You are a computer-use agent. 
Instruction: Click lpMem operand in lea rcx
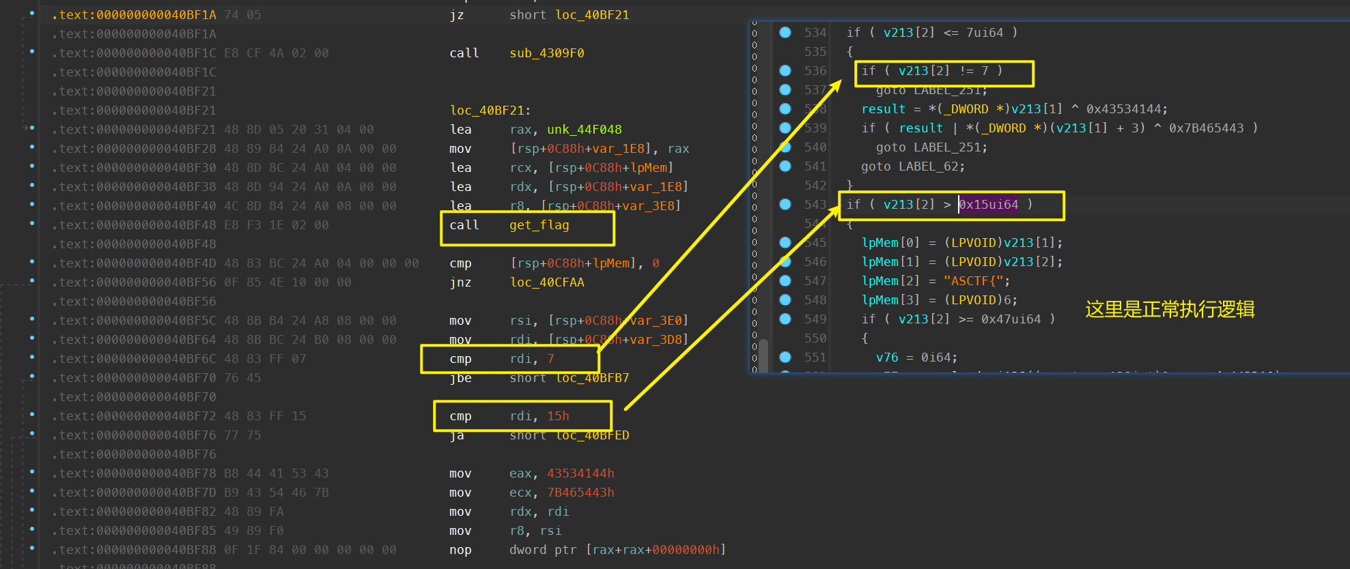coord(647,168)
